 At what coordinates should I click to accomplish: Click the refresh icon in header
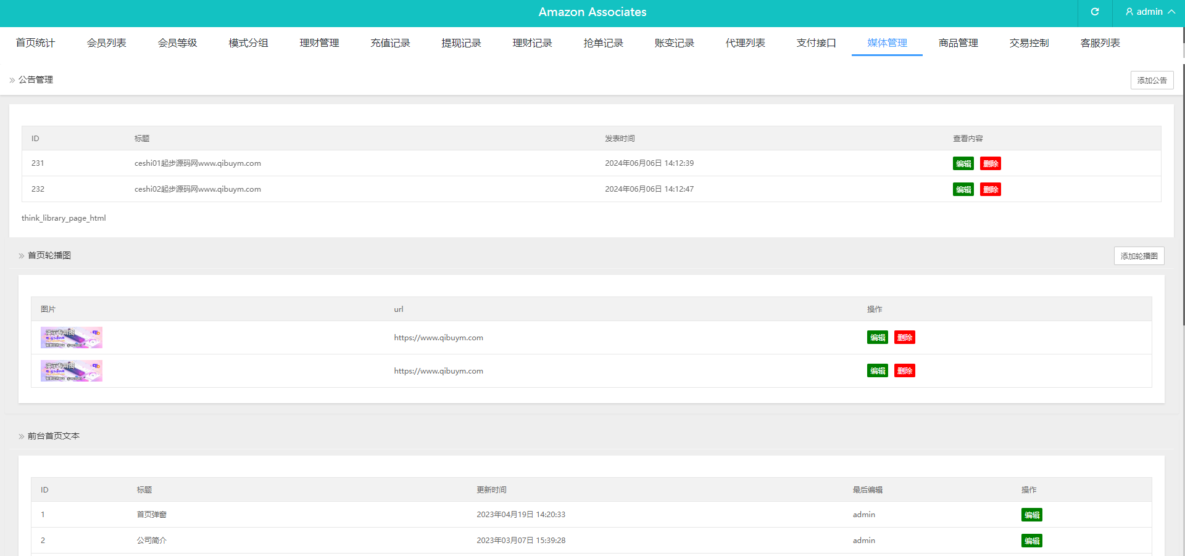1095,12
